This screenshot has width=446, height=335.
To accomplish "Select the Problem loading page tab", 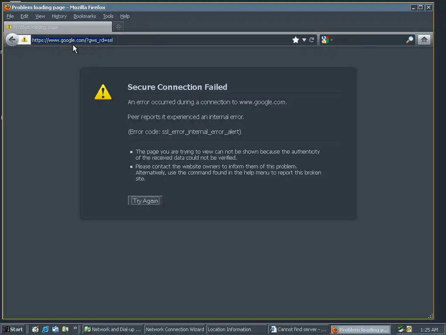I will tap(58, 27).
